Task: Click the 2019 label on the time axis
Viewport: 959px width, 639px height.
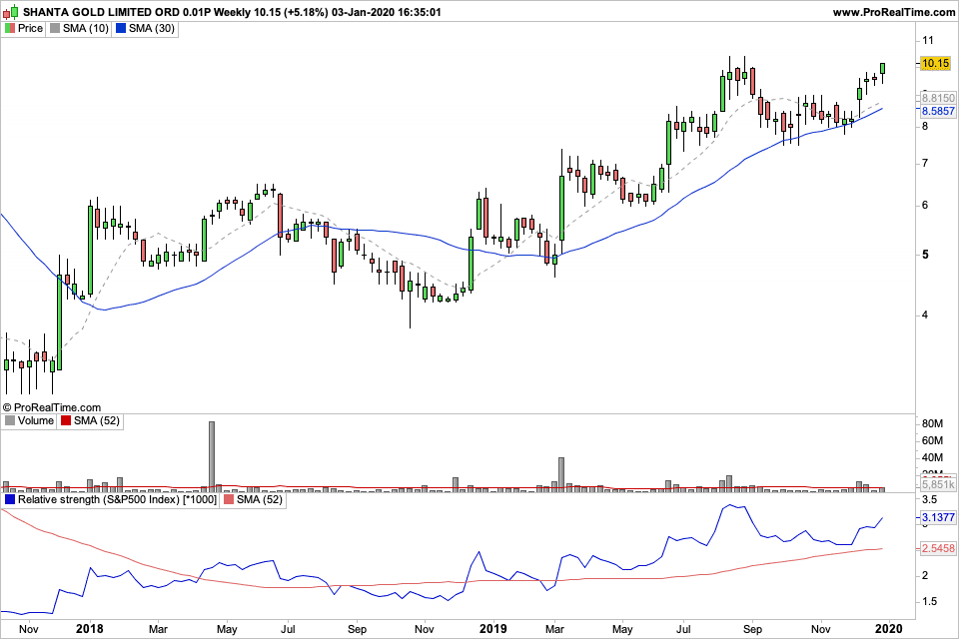Action: (493, 629)
